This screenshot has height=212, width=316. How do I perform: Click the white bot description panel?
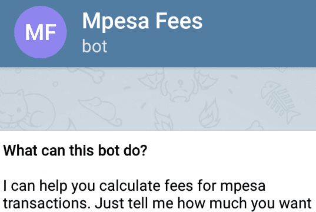pyautogui.click(x=158, y=171)
